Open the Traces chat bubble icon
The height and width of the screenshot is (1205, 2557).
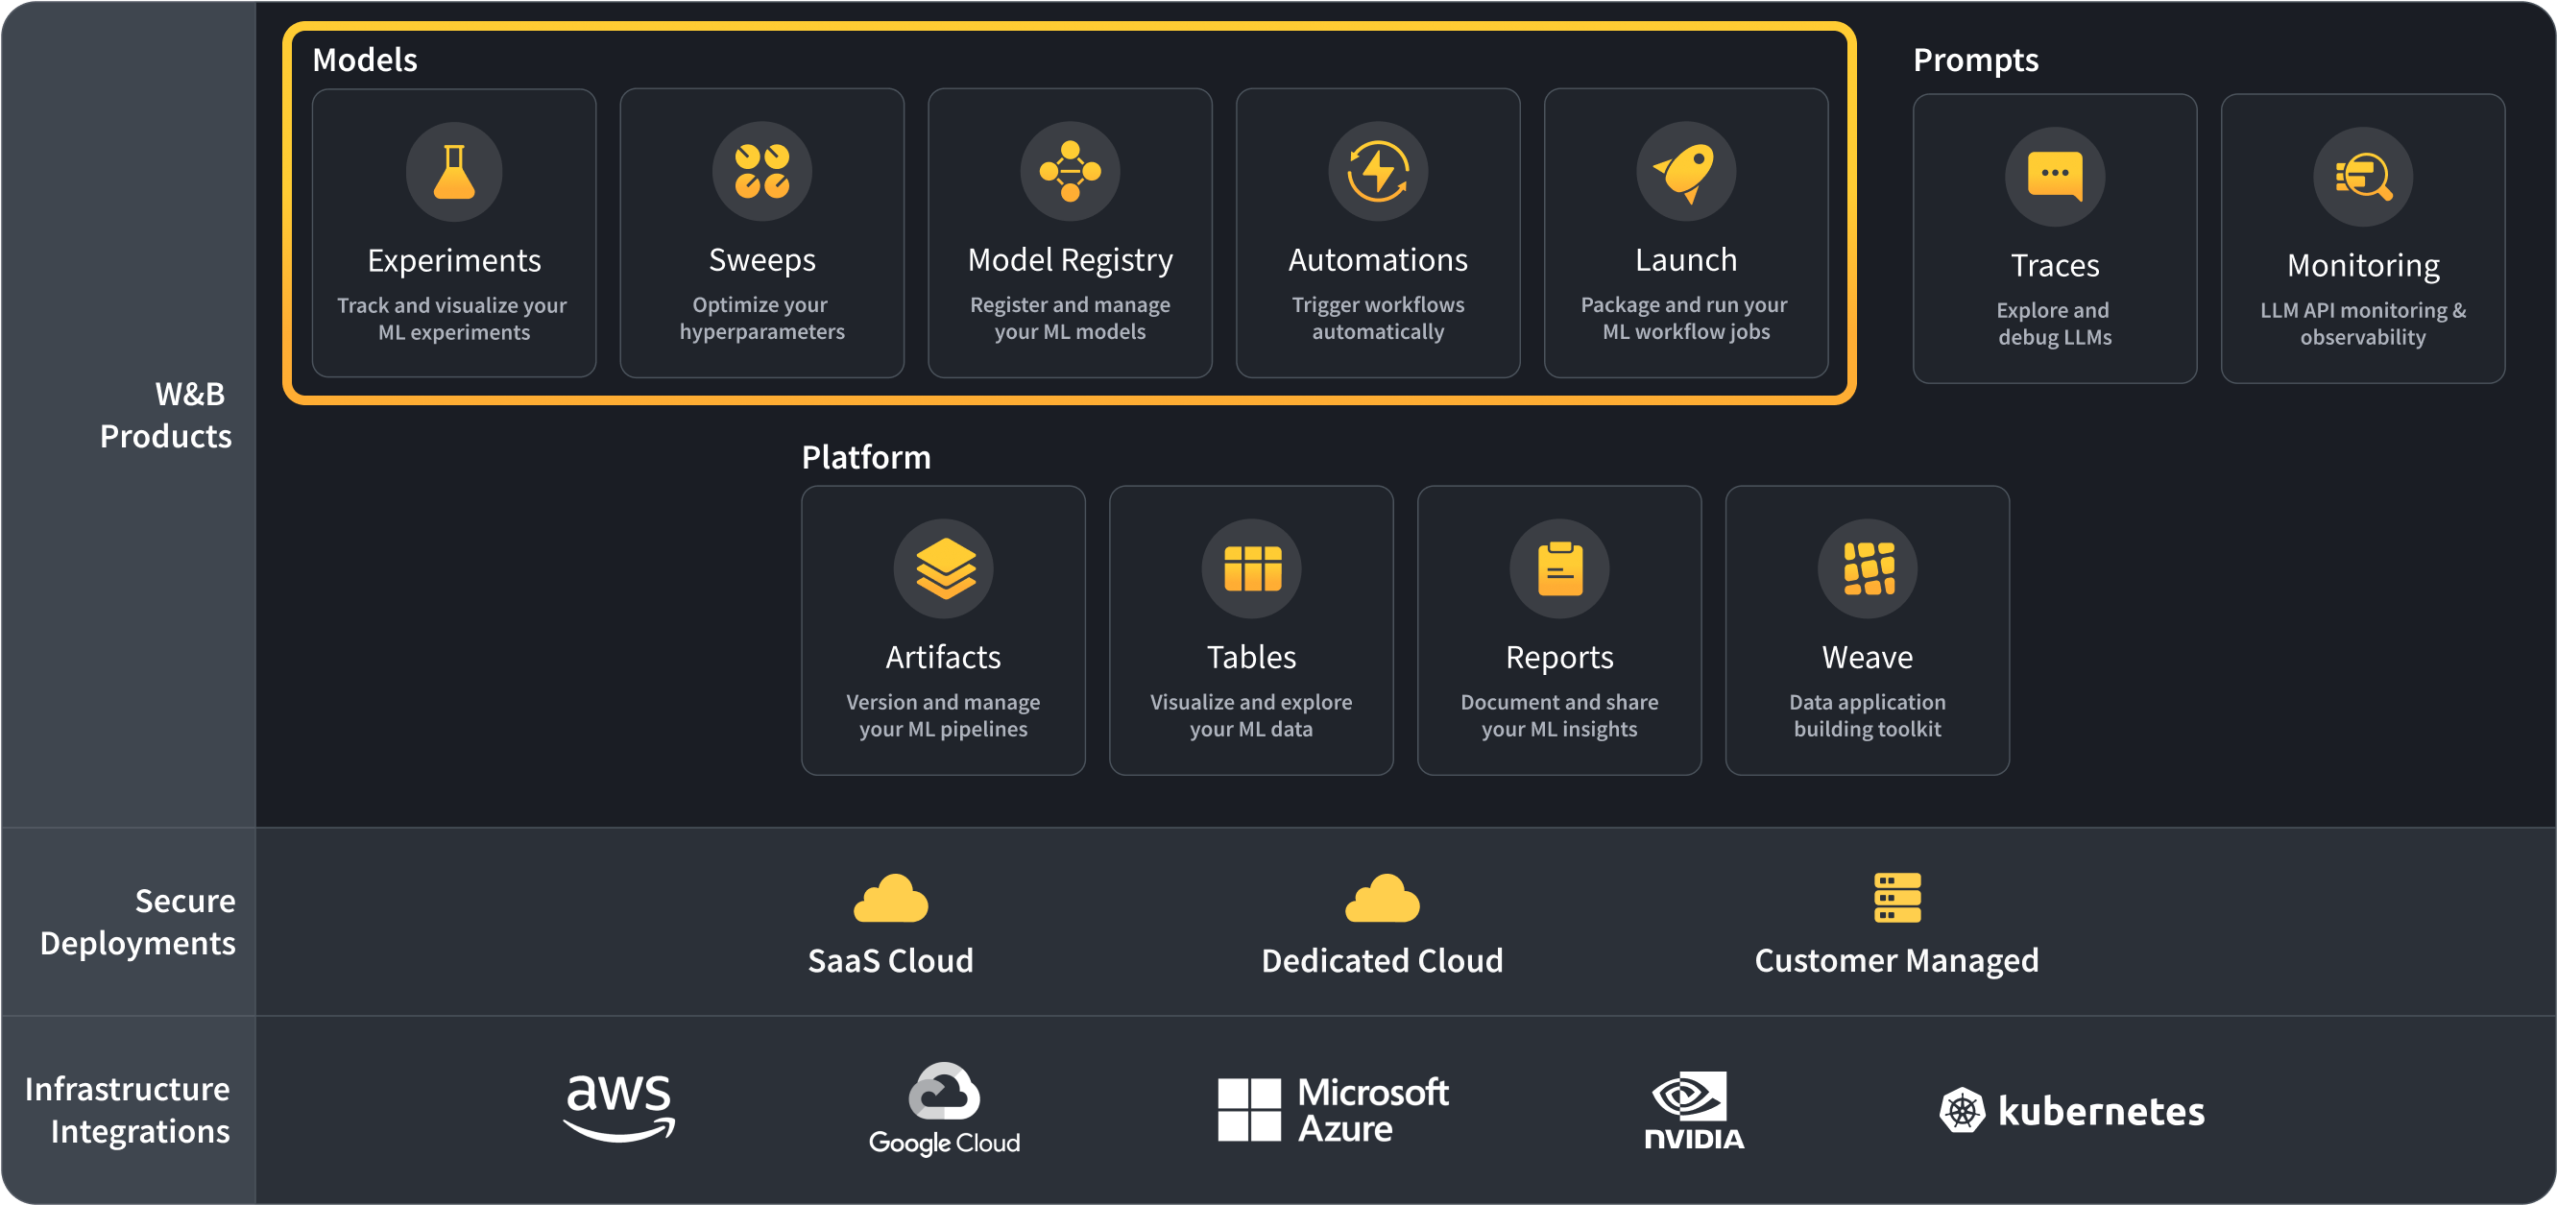pos(2054,177)
